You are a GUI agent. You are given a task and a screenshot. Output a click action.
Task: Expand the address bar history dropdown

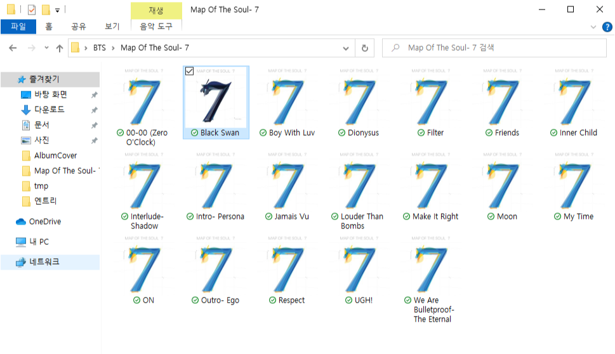point(345,48)
